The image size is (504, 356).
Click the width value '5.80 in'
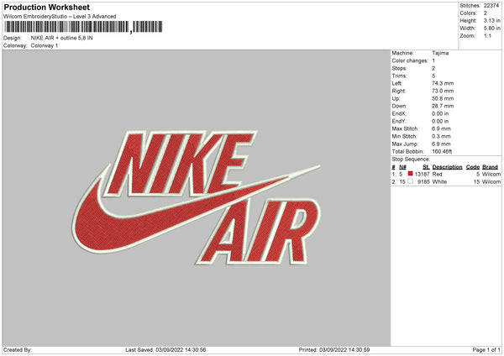491,29
